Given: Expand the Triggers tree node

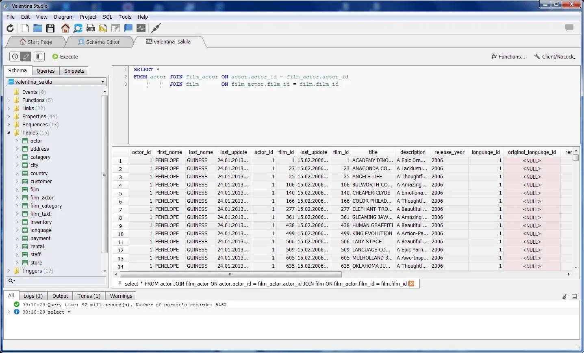Looking at the screenshot, I should click(9, 271).
